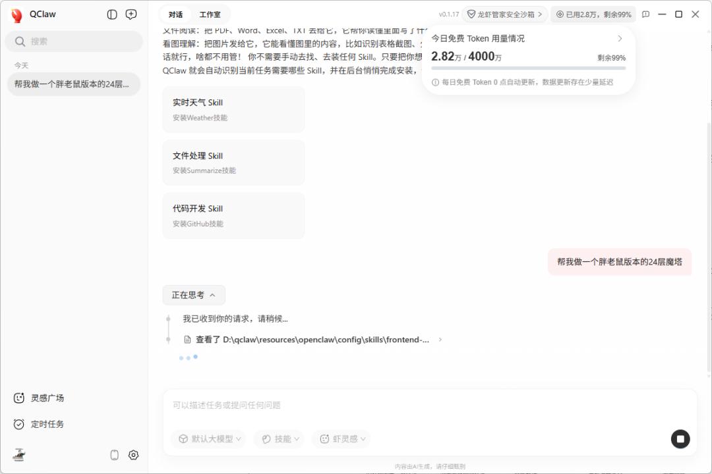This screenshot has height=474, width=712.
Task: Click the 虾灵感 face icon
Action: pyautogui.click(x=324, y=438)
